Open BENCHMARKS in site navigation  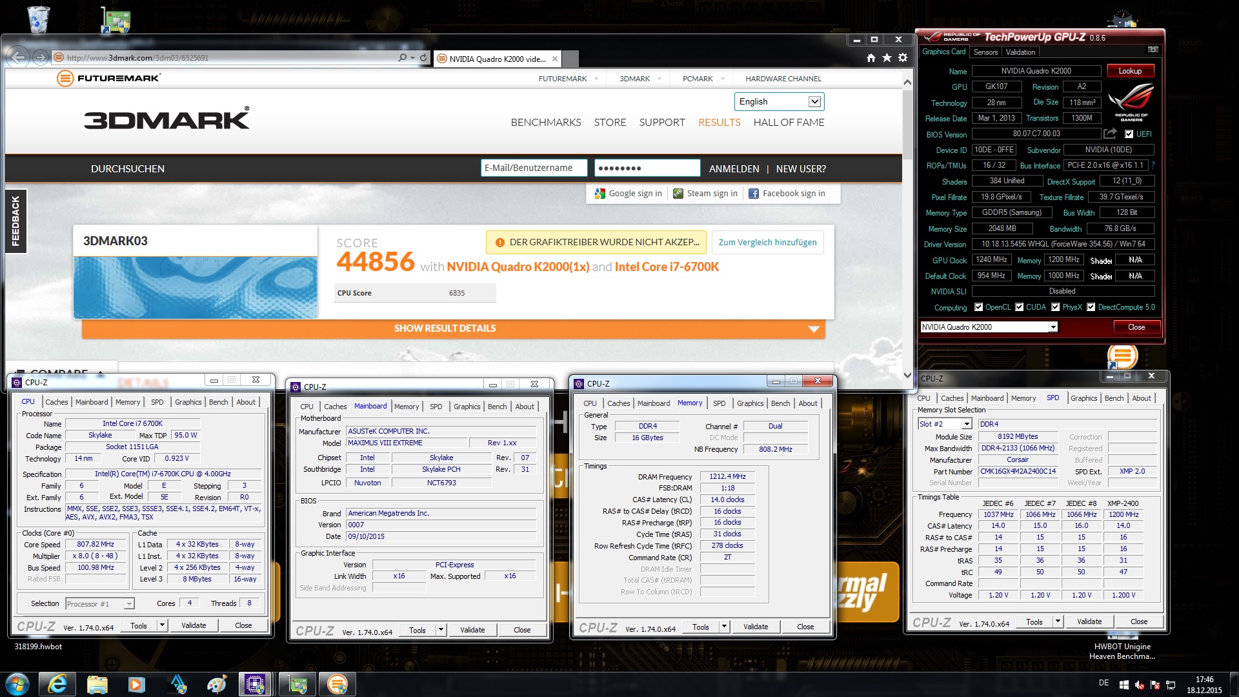pyautogui.click(x=546, y=123)
